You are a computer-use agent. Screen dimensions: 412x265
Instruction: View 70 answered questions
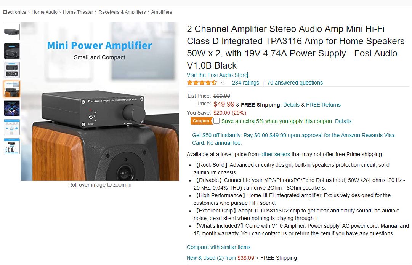[295, 83]
